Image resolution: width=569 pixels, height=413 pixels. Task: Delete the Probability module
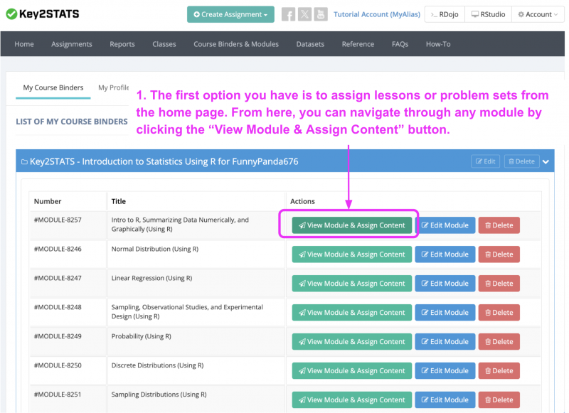click(499, 342)
